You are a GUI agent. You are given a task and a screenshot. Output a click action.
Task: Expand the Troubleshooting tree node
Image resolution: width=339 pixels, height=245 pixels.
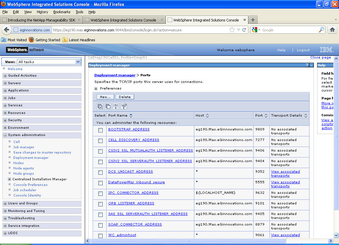click(x=5, y=219)
